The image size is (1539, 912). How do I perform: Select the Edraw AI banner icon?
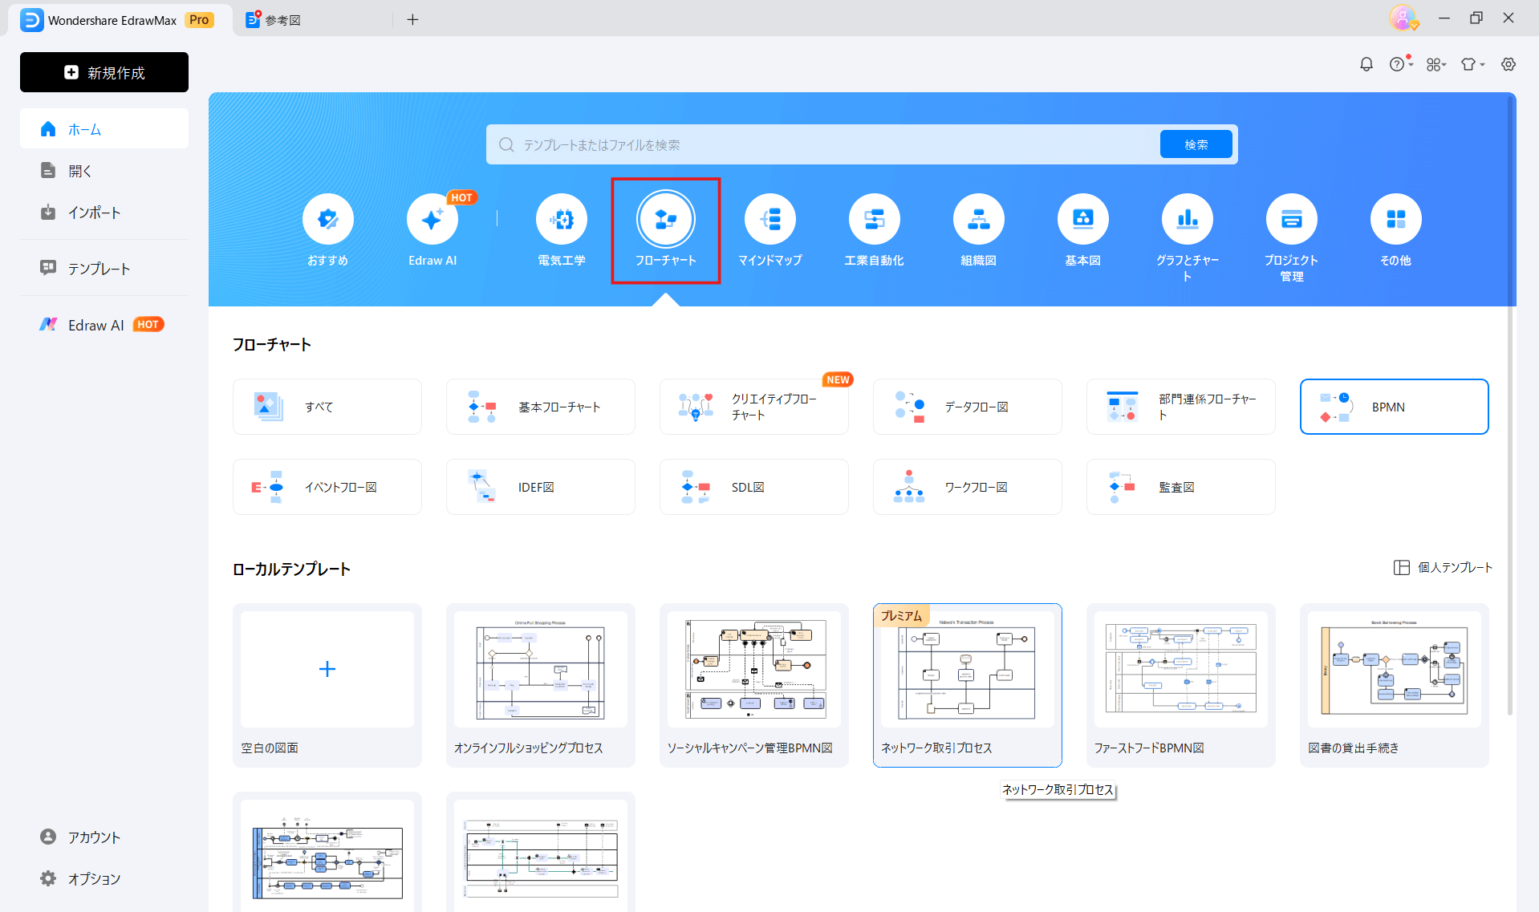coord(432,219)
